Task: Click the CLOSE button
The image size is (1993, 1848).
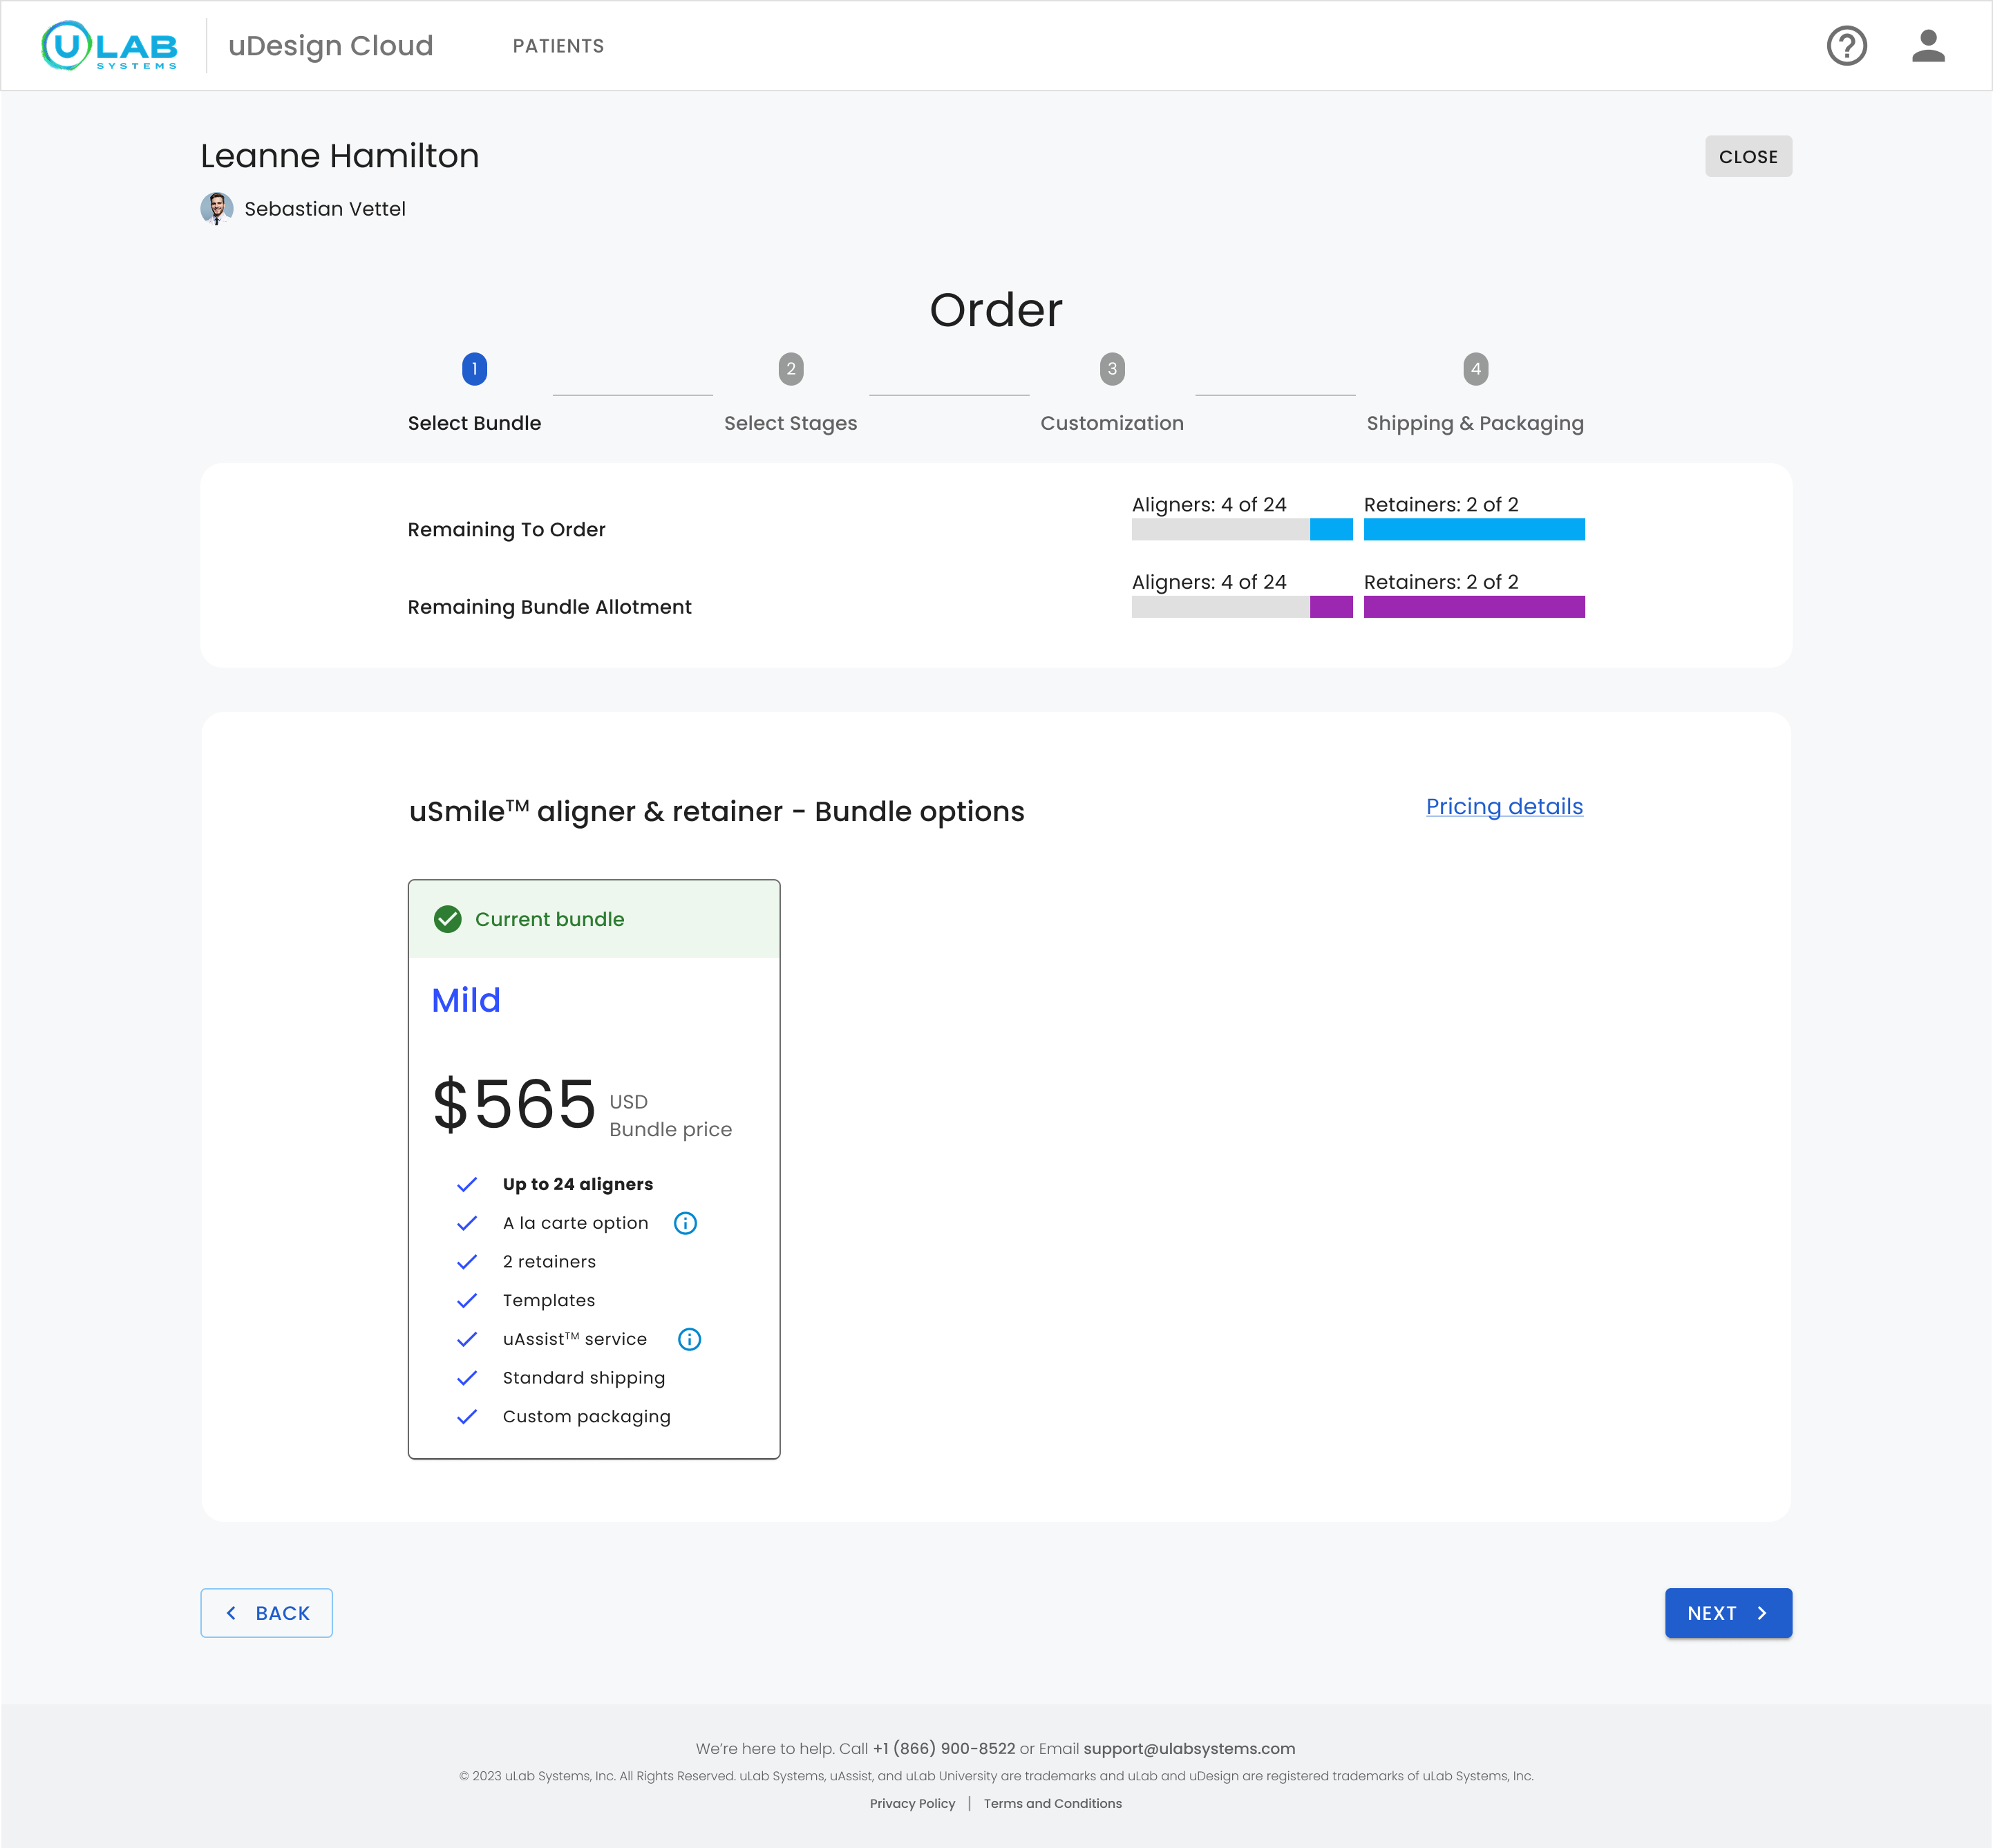Action: (x=1748, y=157)
